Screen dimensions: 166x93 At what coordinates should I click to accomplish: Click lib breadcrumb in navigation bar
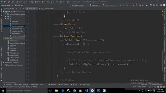pyautogui.click(x=12, y=5)
